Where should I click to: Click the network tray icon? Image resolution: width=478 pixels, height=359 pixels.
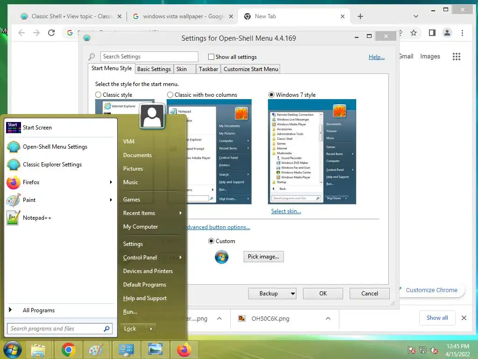tap(423, 350)
